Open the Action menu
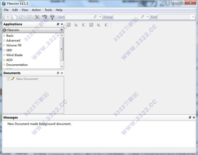The height and width of the screenshot is (155, 198). point(36,10)
